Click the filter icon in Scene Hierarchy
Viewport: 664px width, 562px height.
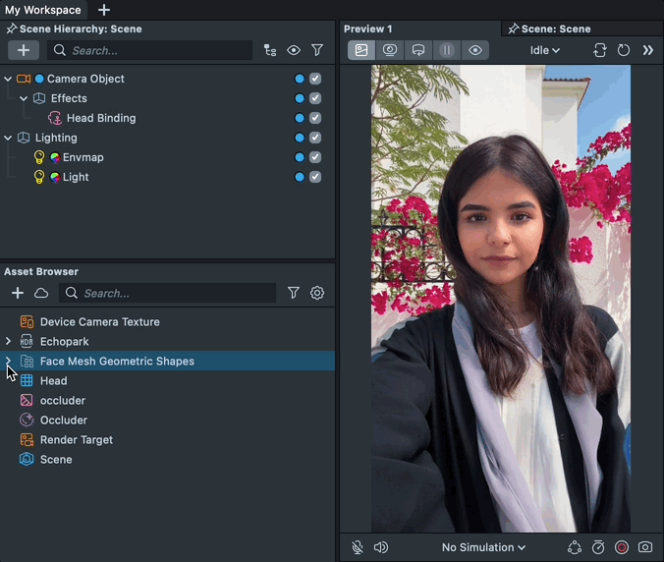tap(317, 50)
